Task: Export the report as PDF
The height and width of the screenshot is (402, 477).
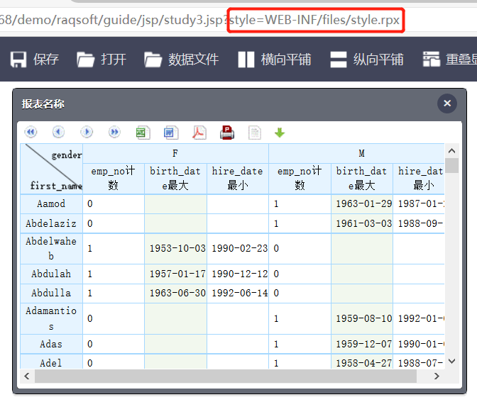Action: coord(199,132)
